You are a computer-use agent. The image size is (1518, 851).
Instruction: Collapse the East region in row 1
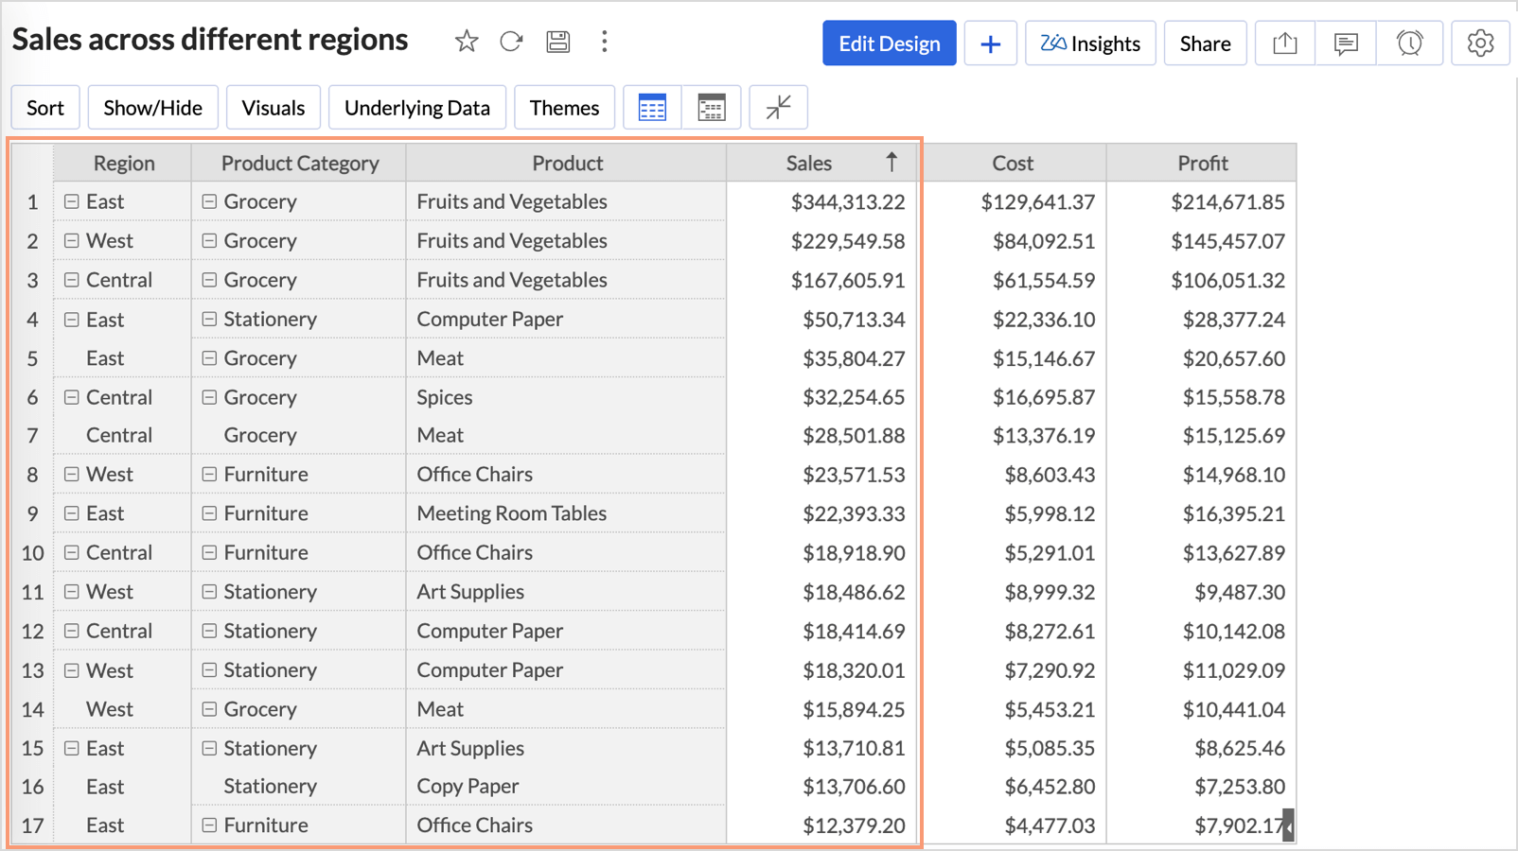coord(72,201)
